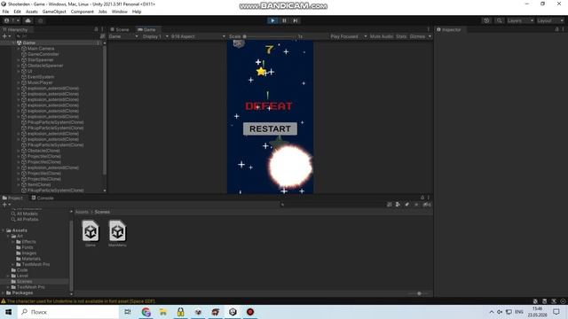This screenshot has height=319, width=568.
Task: Open Windows Start menu
Action: pos(8,312)
